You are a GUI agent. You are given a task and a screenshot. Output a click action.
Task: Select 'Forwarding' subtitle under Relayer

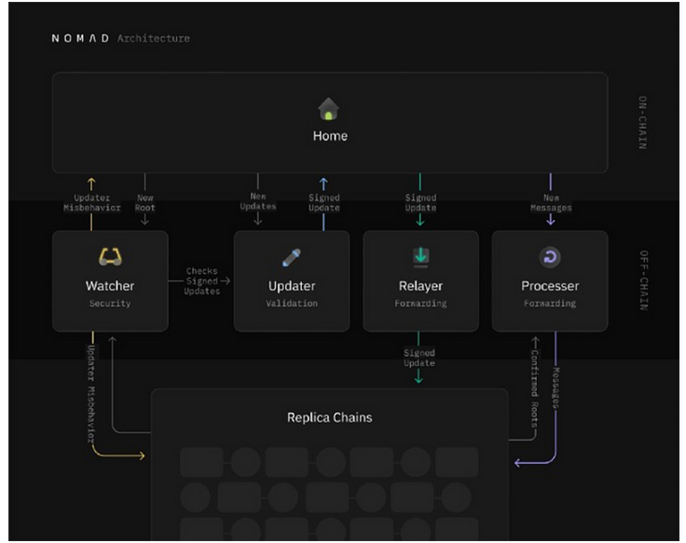(421, 304)
